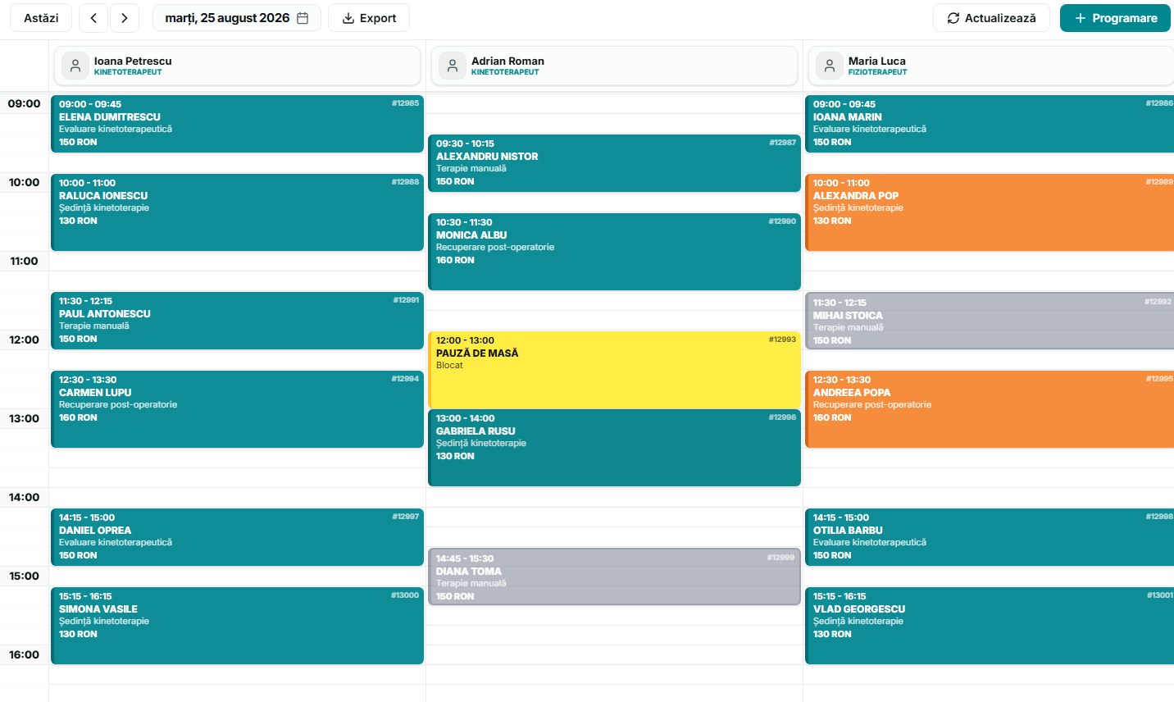The image size is (1174, 702).
Task: Click Actualizează refresh button
Action: click(991, 18)
